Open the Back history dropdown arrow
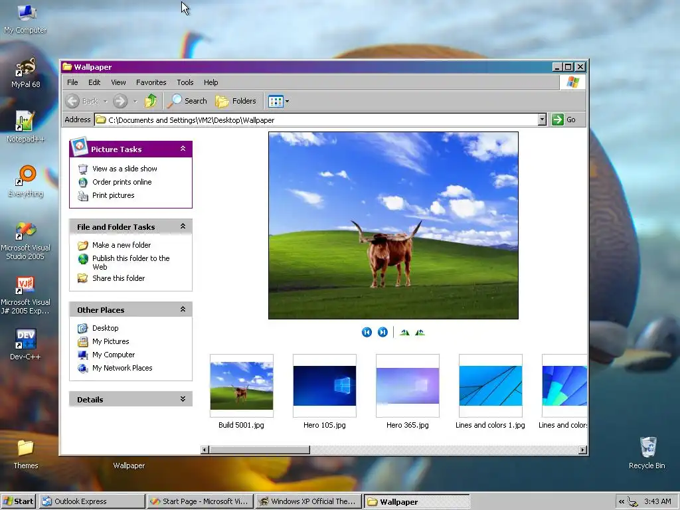The image size is (680, 510). point(106,102)
